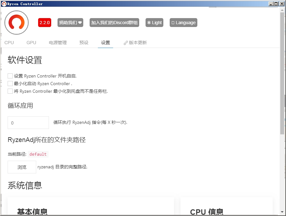Open the 电源管理 tab

click(58, 42)
